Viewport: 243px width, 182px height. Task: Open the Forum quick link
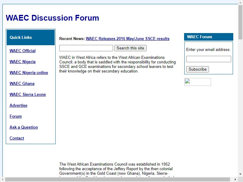coord(15,116)
